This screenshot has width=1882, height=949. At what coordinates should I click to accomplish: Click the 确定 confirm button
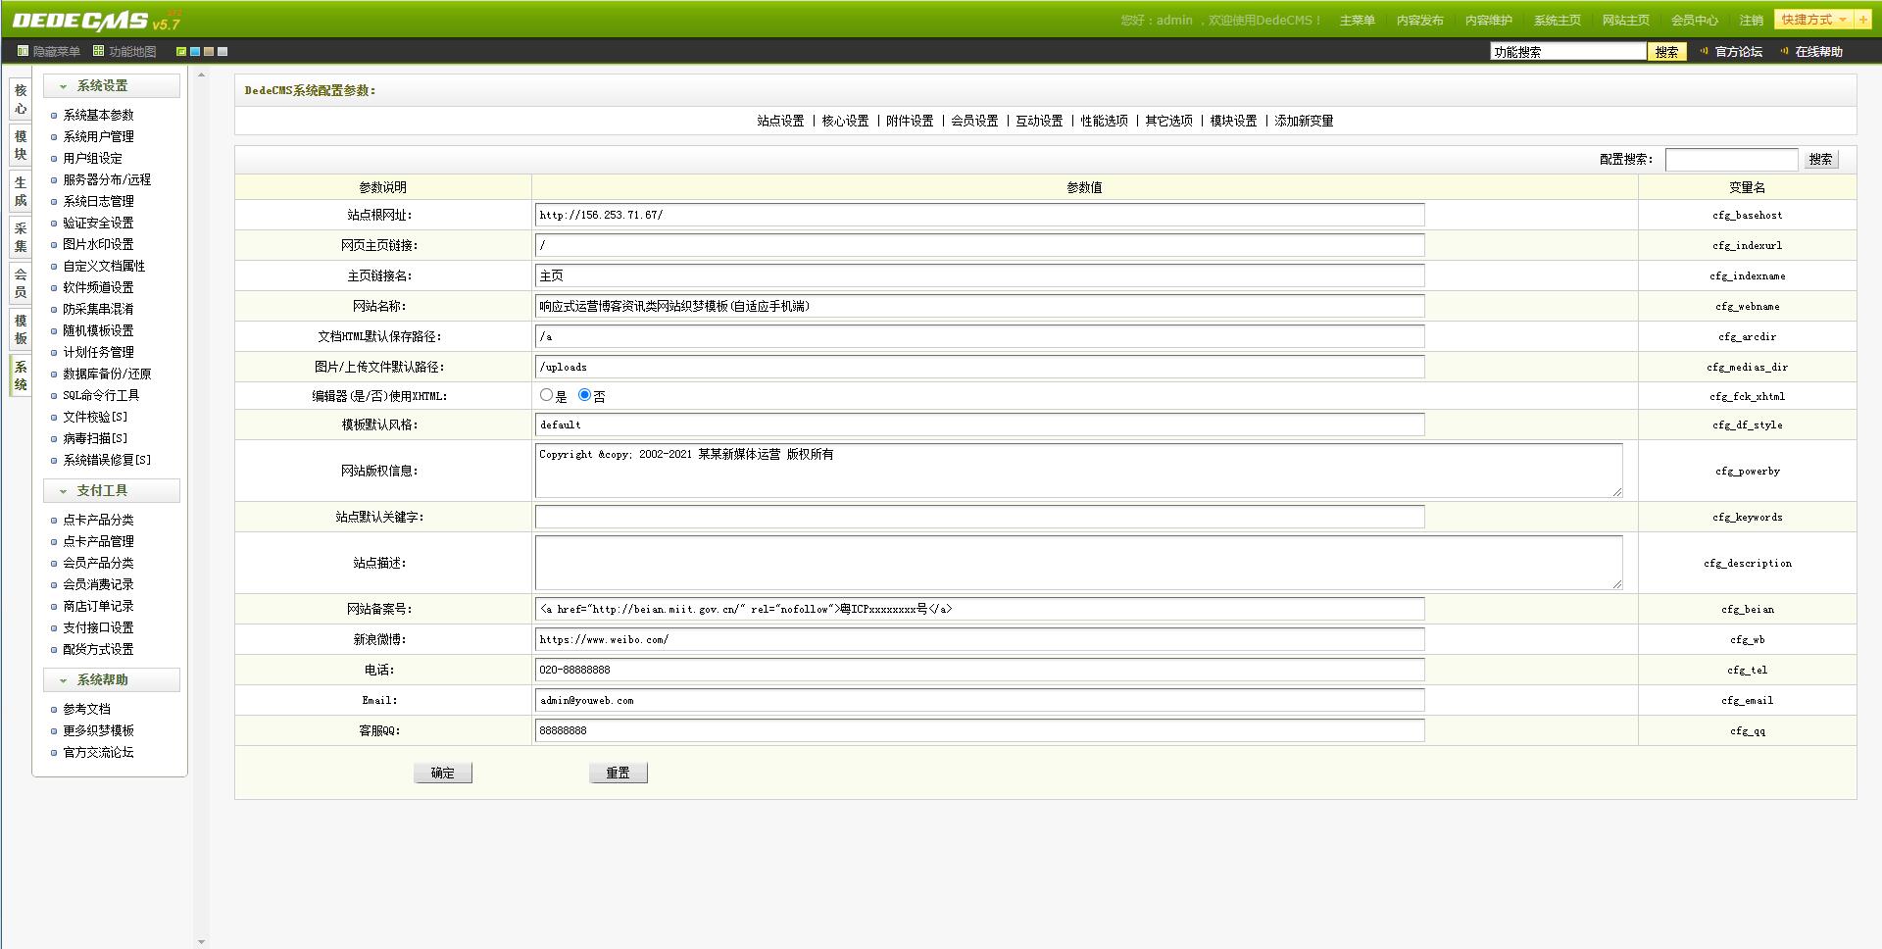(442, 773)
